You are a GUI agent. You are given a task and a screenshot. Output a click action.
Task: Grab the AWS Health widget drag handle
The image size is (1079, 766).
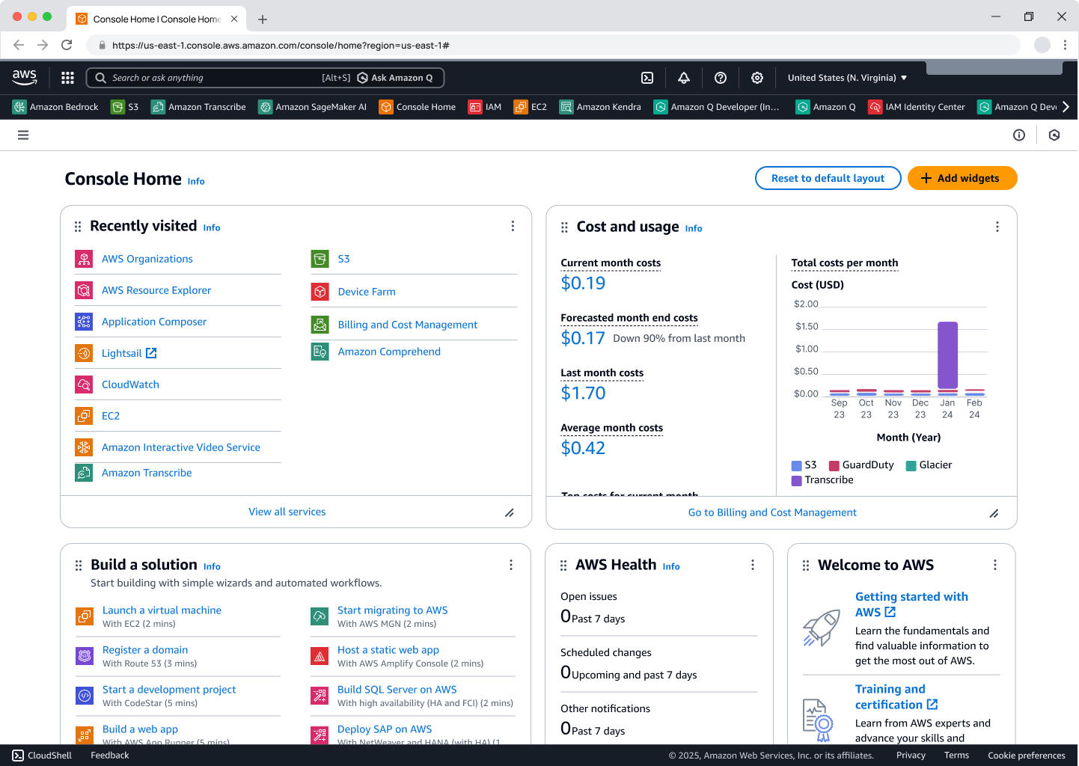(x=563, y=566)
